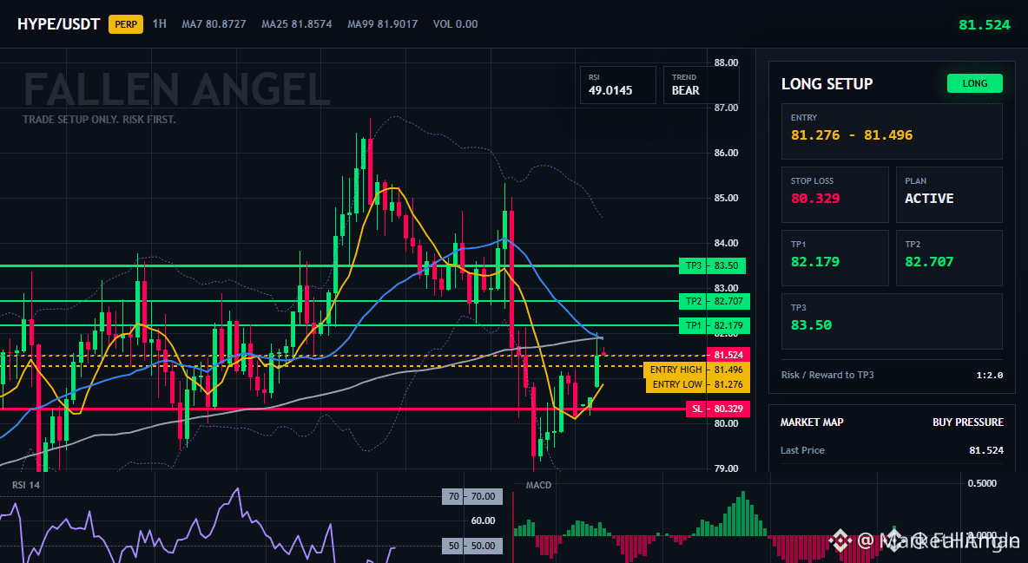1028x563 pixels.
Task: Click the MA99 81.9017 indicator readout
Action: point(382,23)
